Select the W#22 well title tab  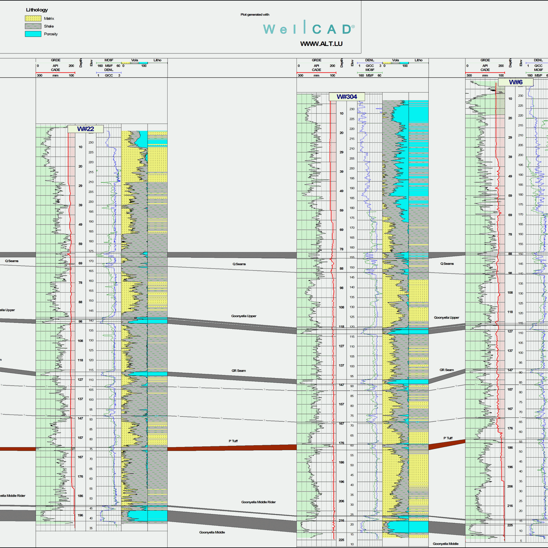85,129
